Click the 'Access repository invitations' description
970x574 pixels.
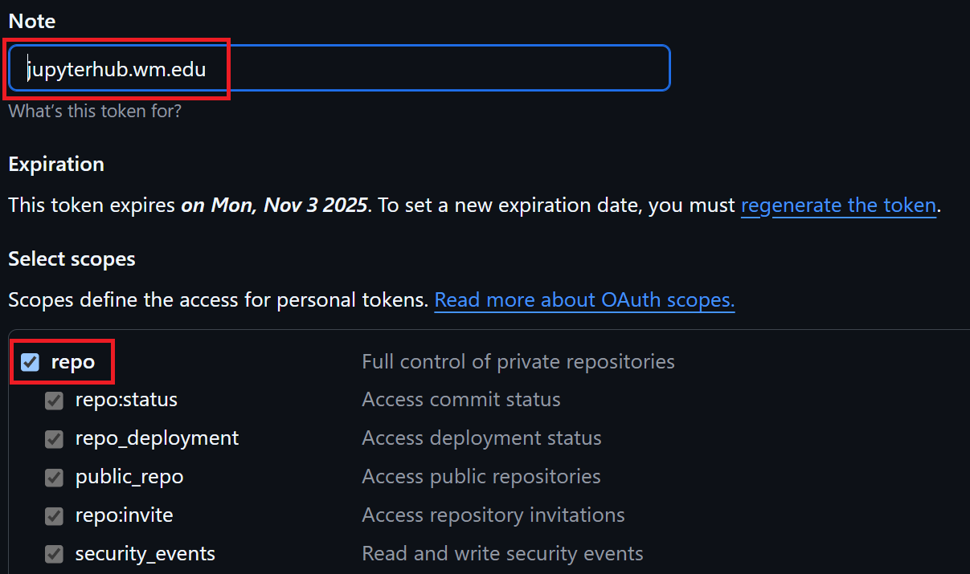[x=493, y=515]
